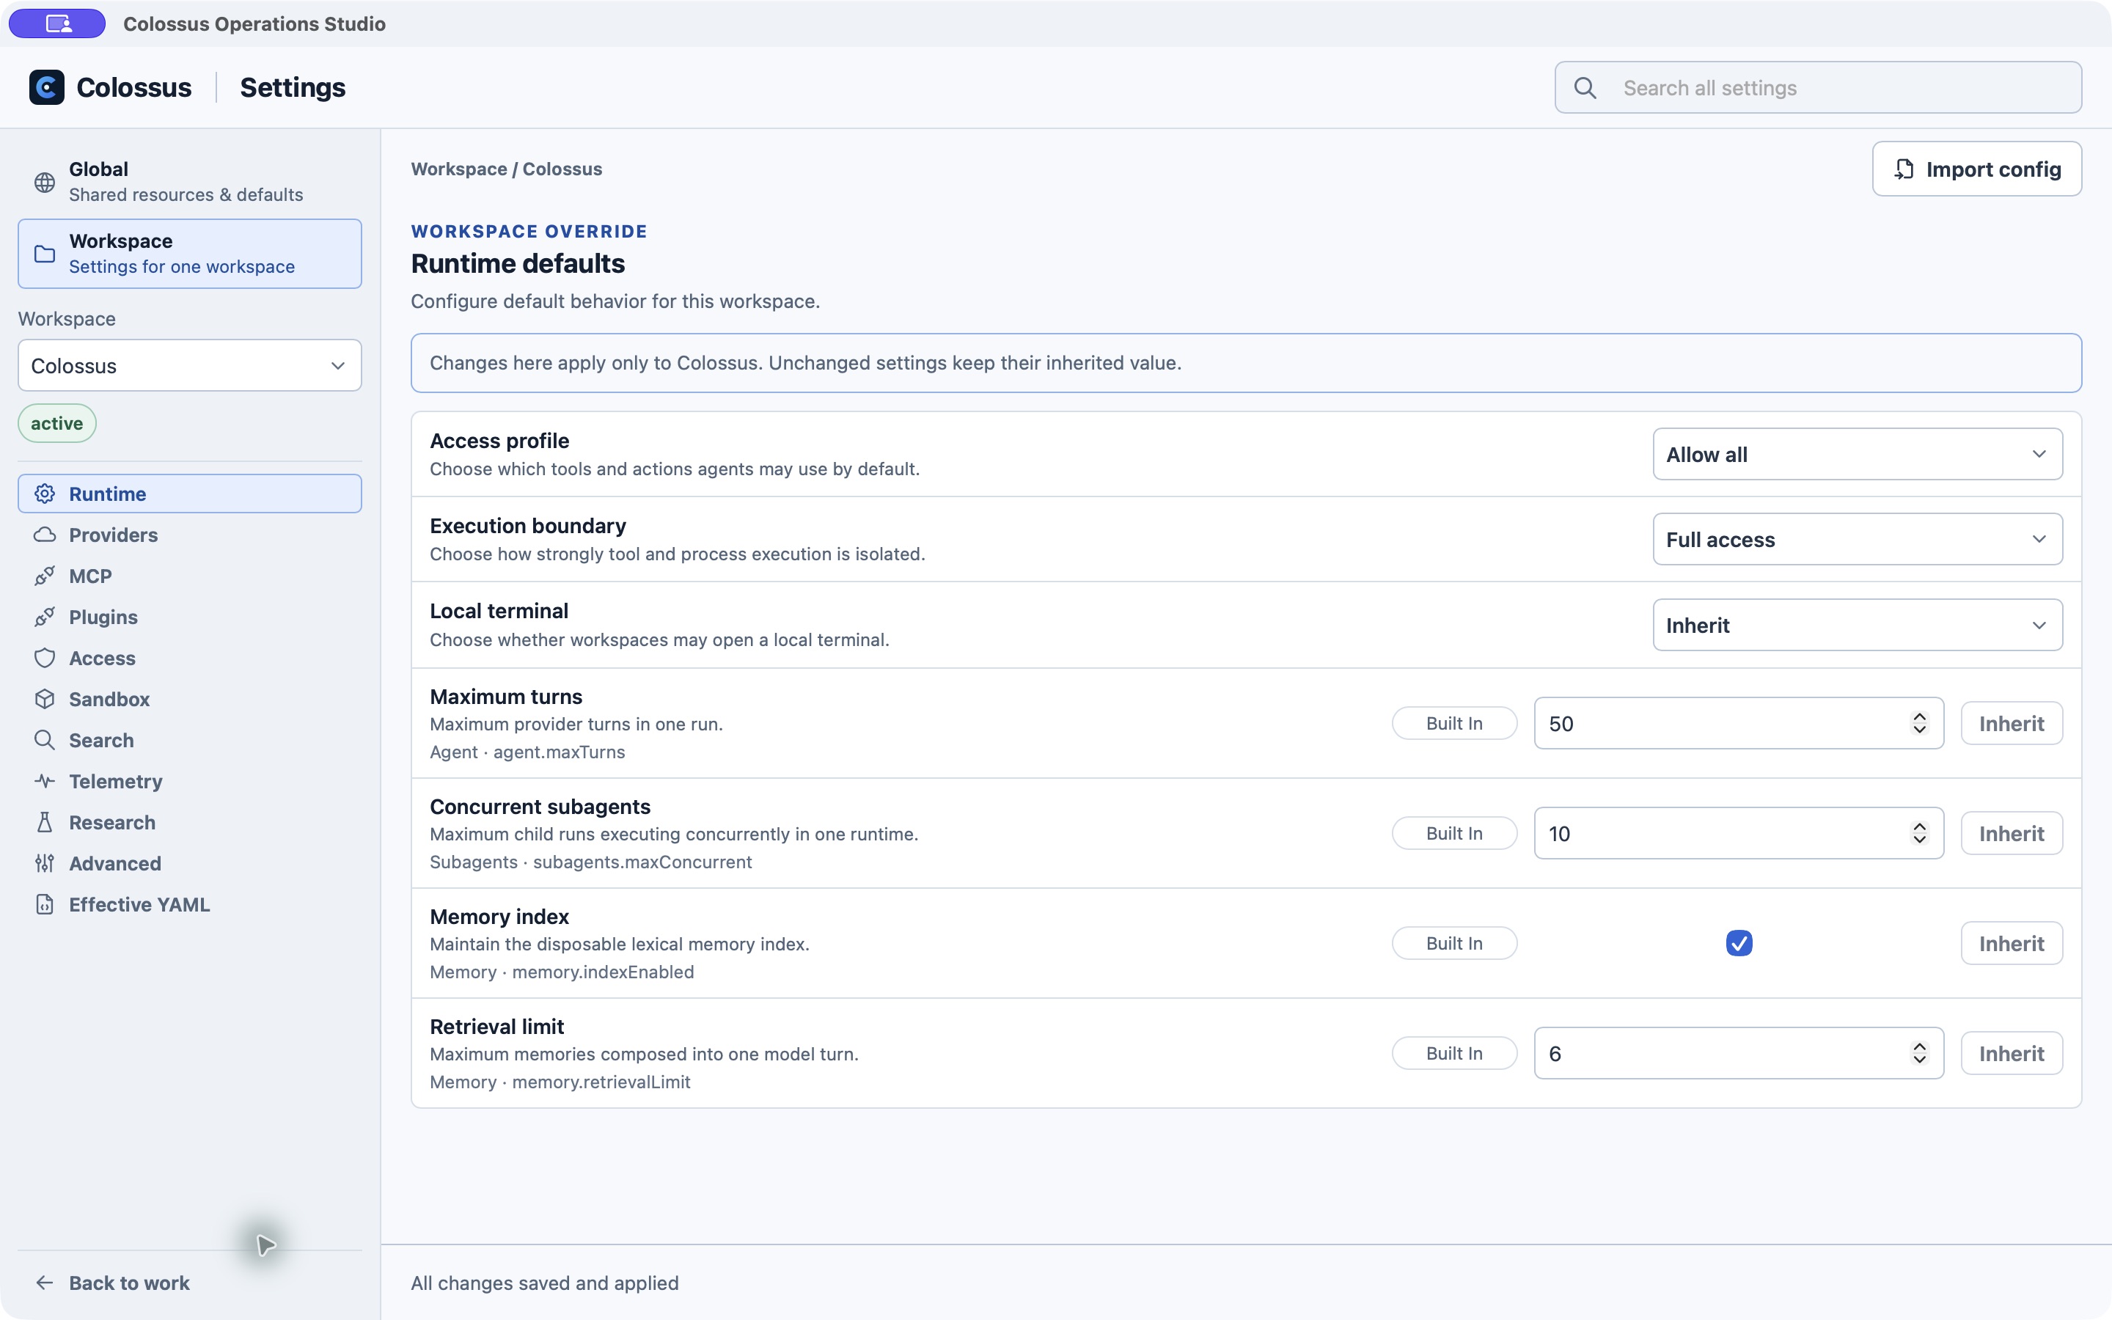
Task: Click the Concurrent subagents stepper arrows
Action: click(x=1919, y=833)
